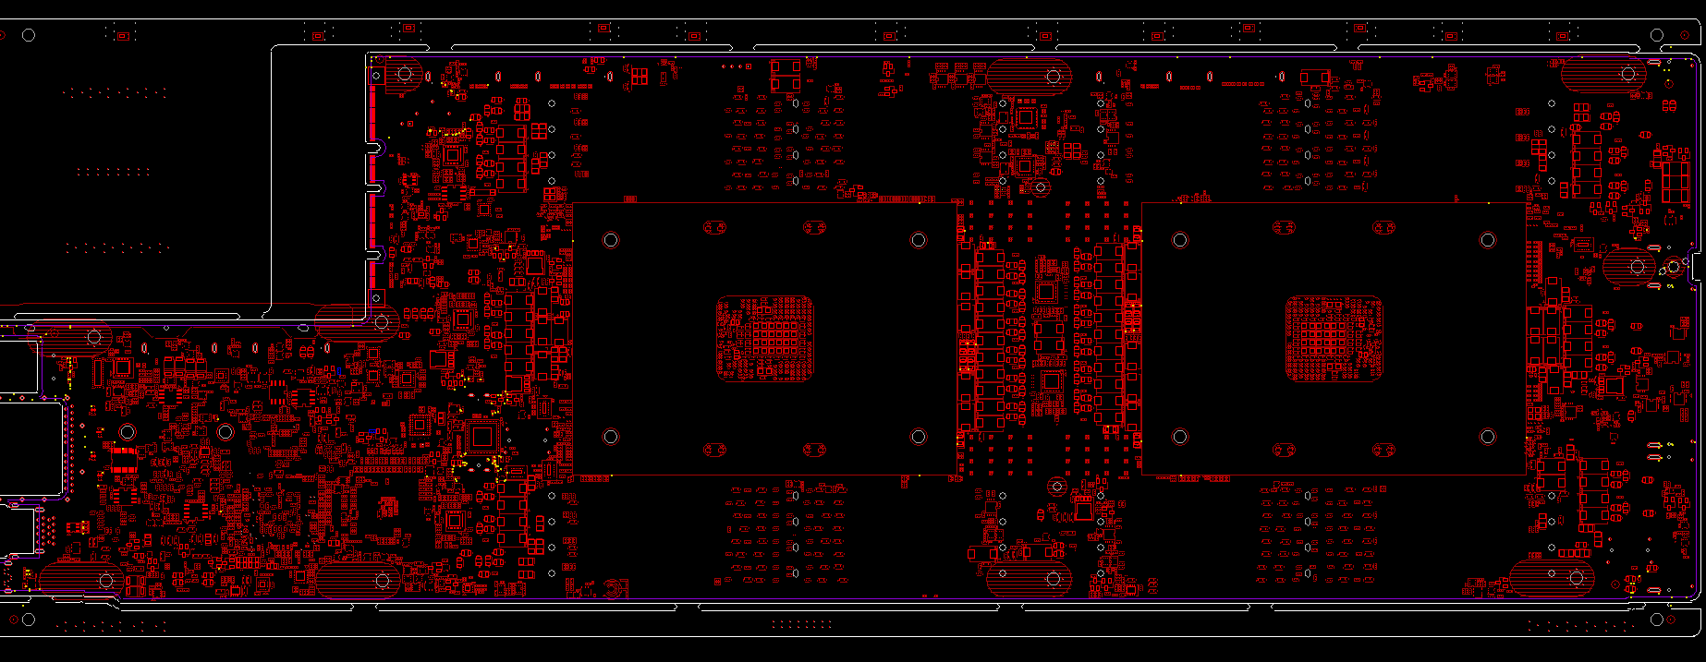Select top-left mounting hole of left CPU socket

click(610, 240)
